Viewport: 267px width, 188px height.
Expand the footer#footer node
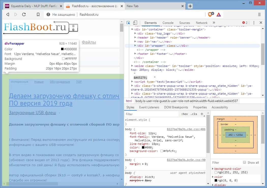tap(135, 54)
